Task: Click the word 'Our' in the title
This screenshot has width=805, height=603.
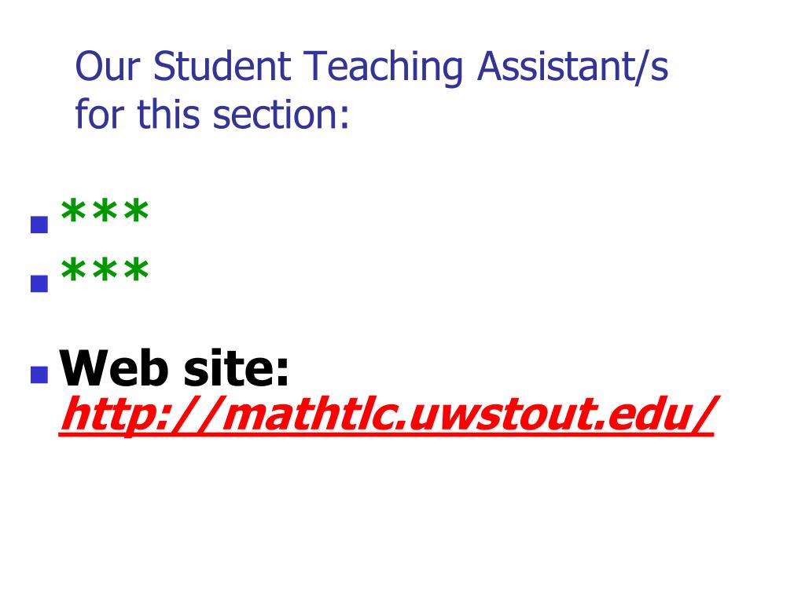Action: [x=108, y=67]
